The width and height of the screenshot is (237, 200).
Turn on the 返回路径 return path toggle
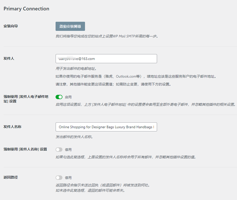(x=59, y=178)
